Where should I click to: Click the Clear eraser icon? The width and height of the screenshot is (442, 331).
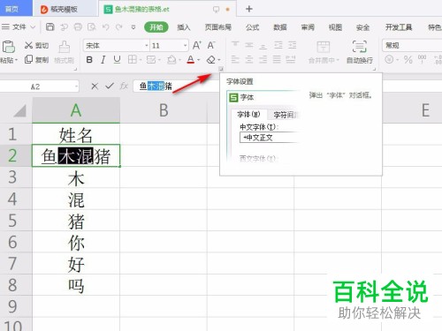(211, 60)
